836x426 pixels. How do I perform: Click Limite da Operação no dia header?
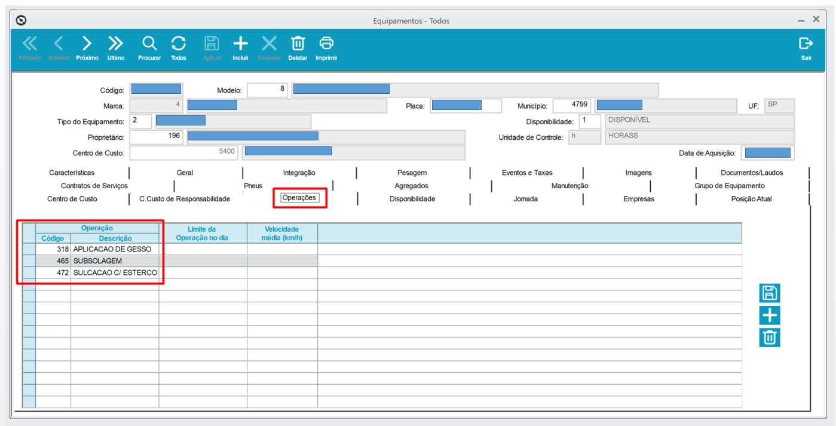(203, 233)
